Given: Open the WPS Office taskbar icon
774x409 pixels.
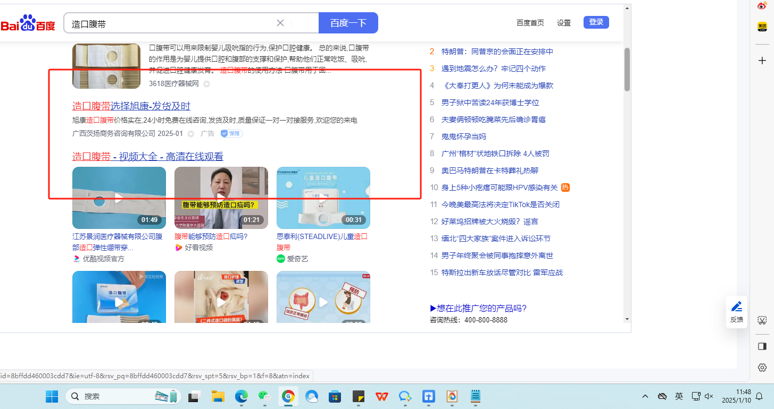Looking at the screenshot, I should [x=381, y=396].
